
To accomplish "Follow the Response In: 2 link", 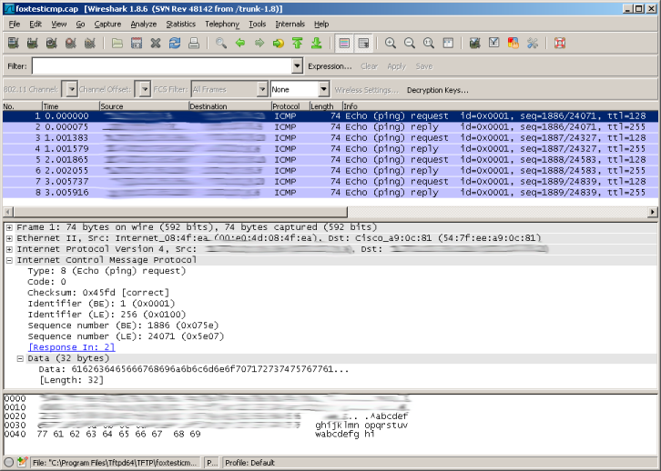I will click(71, 347).
